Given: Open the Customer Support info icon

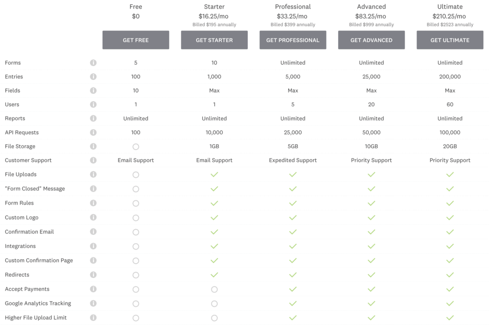Looking at the screenshot, I should pos(94,160).
